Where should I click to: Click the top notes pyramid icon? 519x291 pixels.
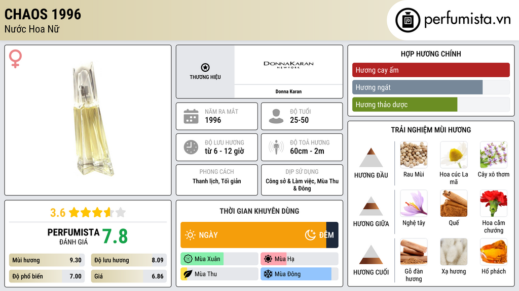pos(371,158)
